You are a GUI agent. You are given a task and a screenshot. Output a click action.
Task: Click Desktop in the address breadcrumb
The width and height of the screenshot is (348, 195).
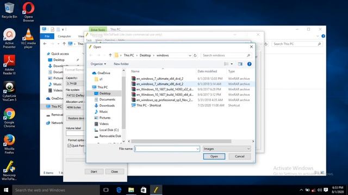coord(145,55)
